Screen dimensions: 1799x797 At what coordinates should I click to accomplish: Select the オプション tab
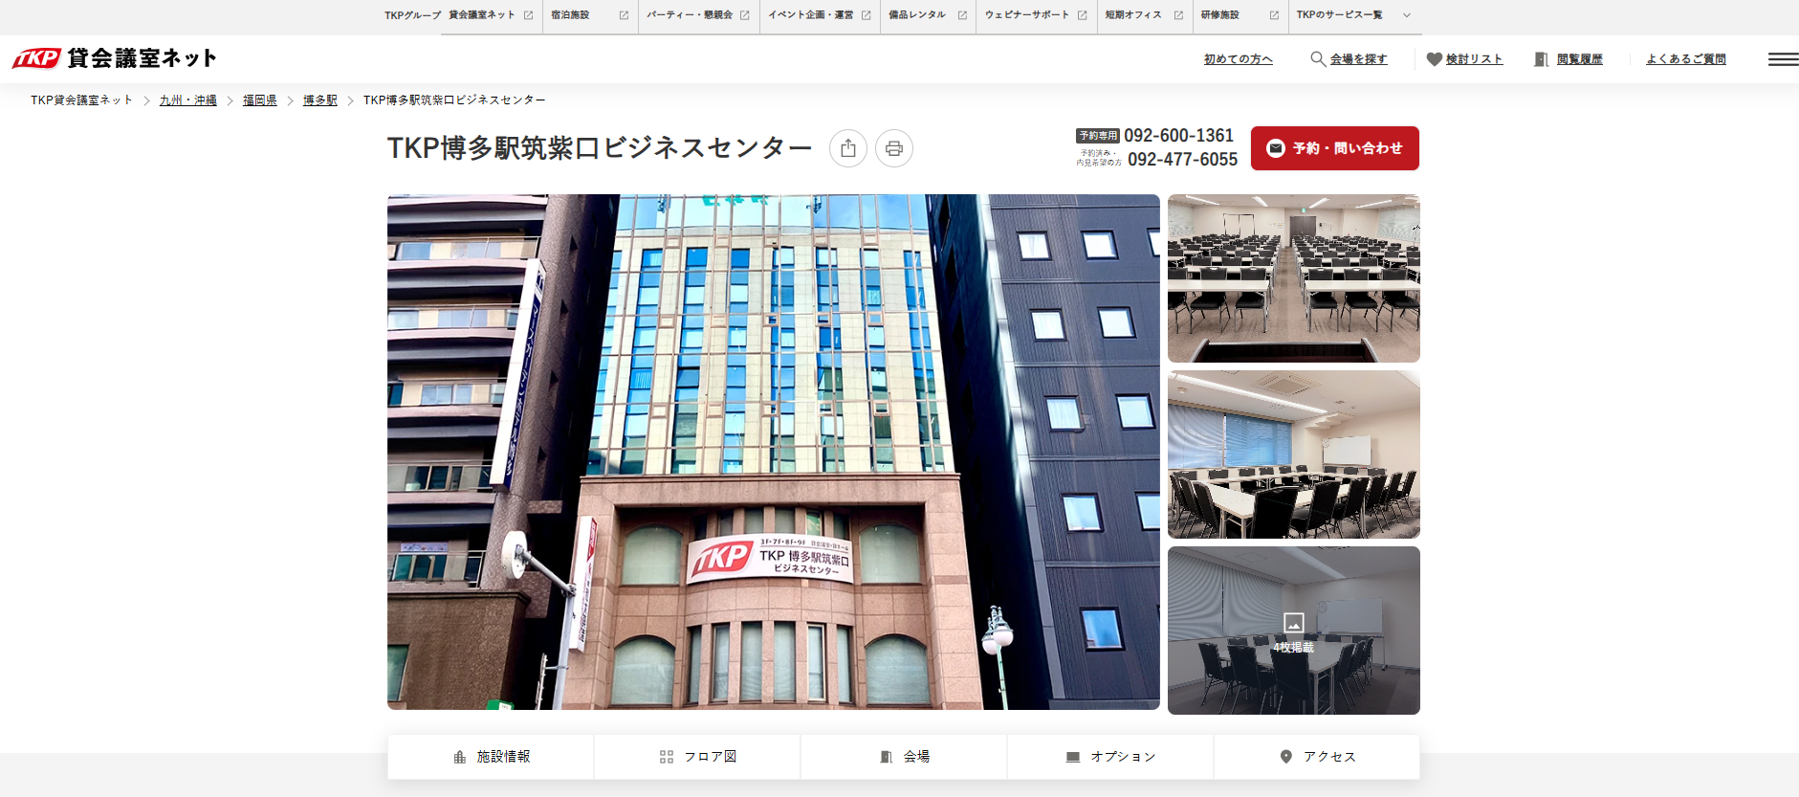(1110, 757)
